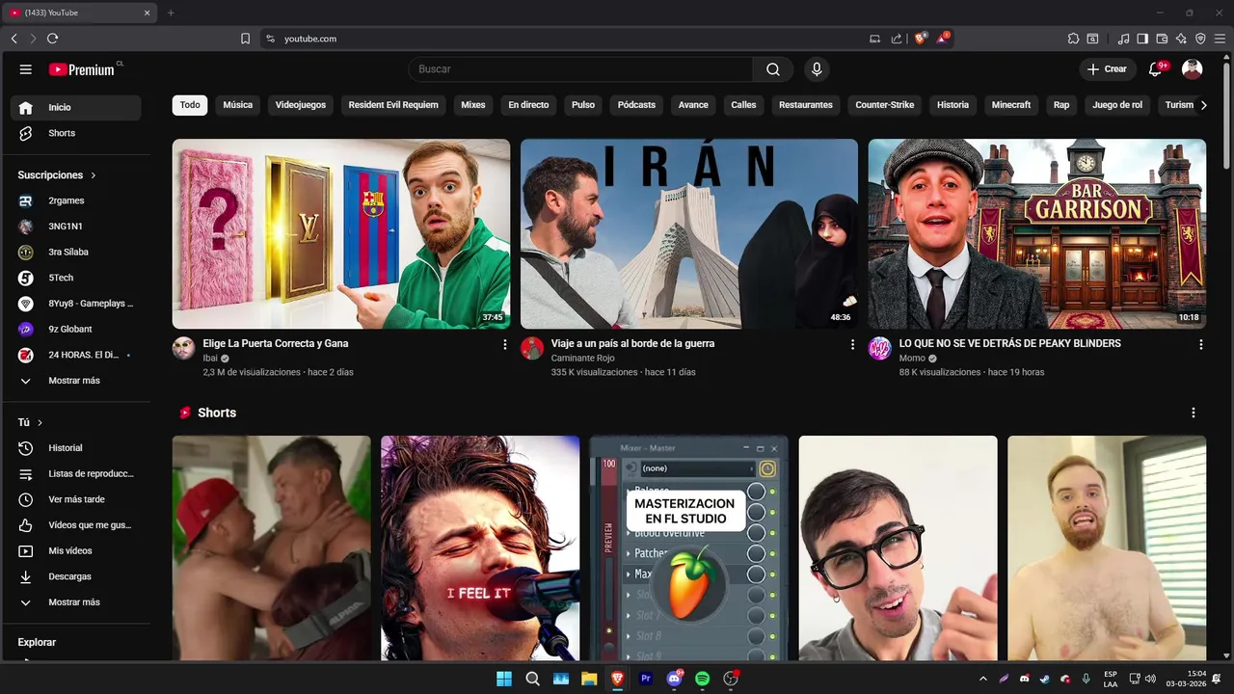Select the En directo chip
The image size is (1234, 694).
pyautogui.click(x=528, y=105)
